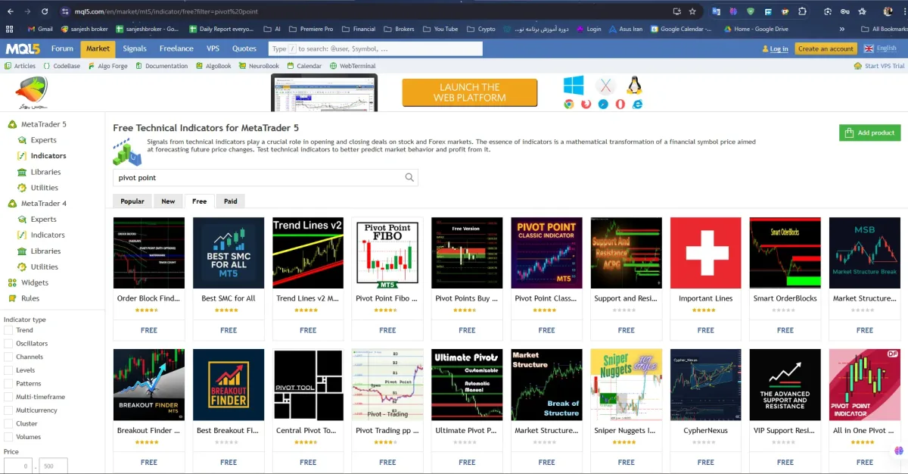908x474 pixels.
Task: Click the MQL5 logo
Action: [23, 48]
